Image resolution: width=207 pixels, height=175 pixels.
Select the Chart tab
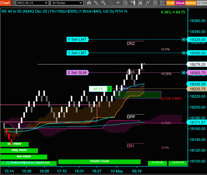tap(5, 3)
